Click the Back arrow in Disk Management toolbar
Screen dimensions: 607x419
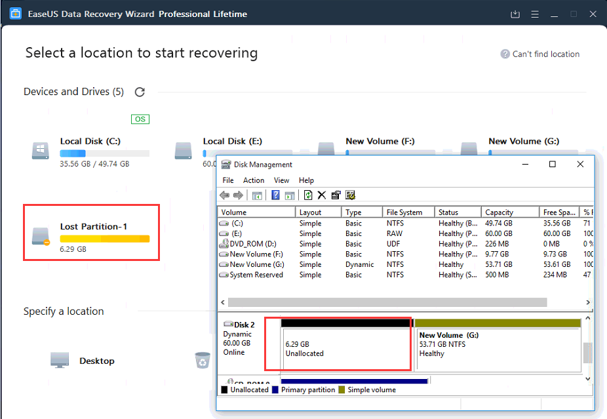tap(225, 195)
